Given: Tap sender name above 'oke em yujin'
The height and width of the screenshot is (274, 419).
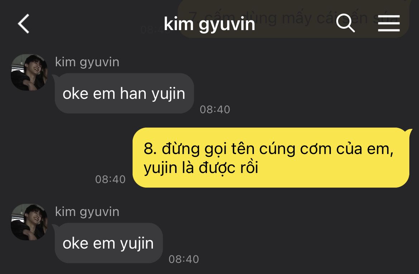Looking at the screenshot, I should 87,212.
